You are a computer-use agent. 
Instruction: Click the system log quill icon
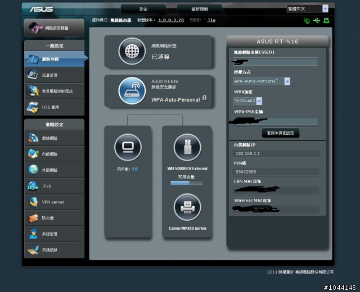pyautogui.click(x=33, y=250)
